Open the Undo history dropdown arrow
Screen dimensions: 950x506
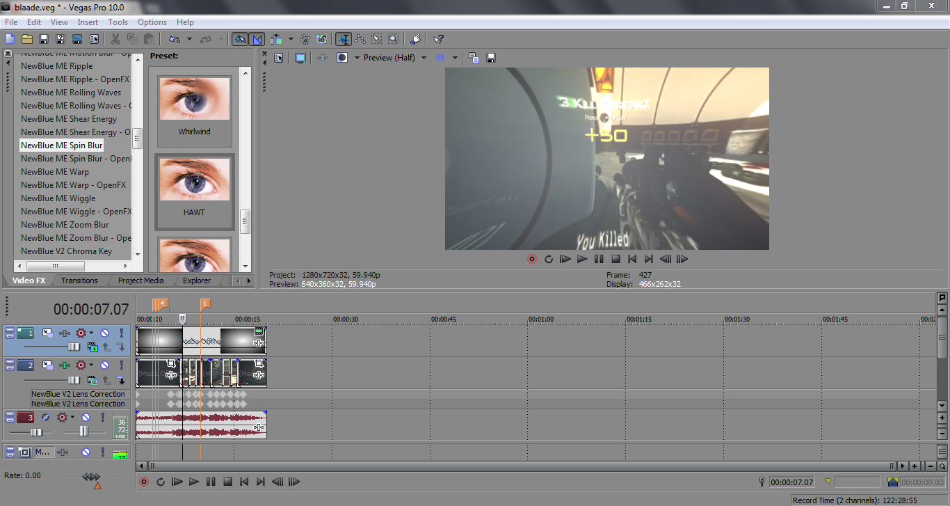pyautogui.click(x=188, y=39)
